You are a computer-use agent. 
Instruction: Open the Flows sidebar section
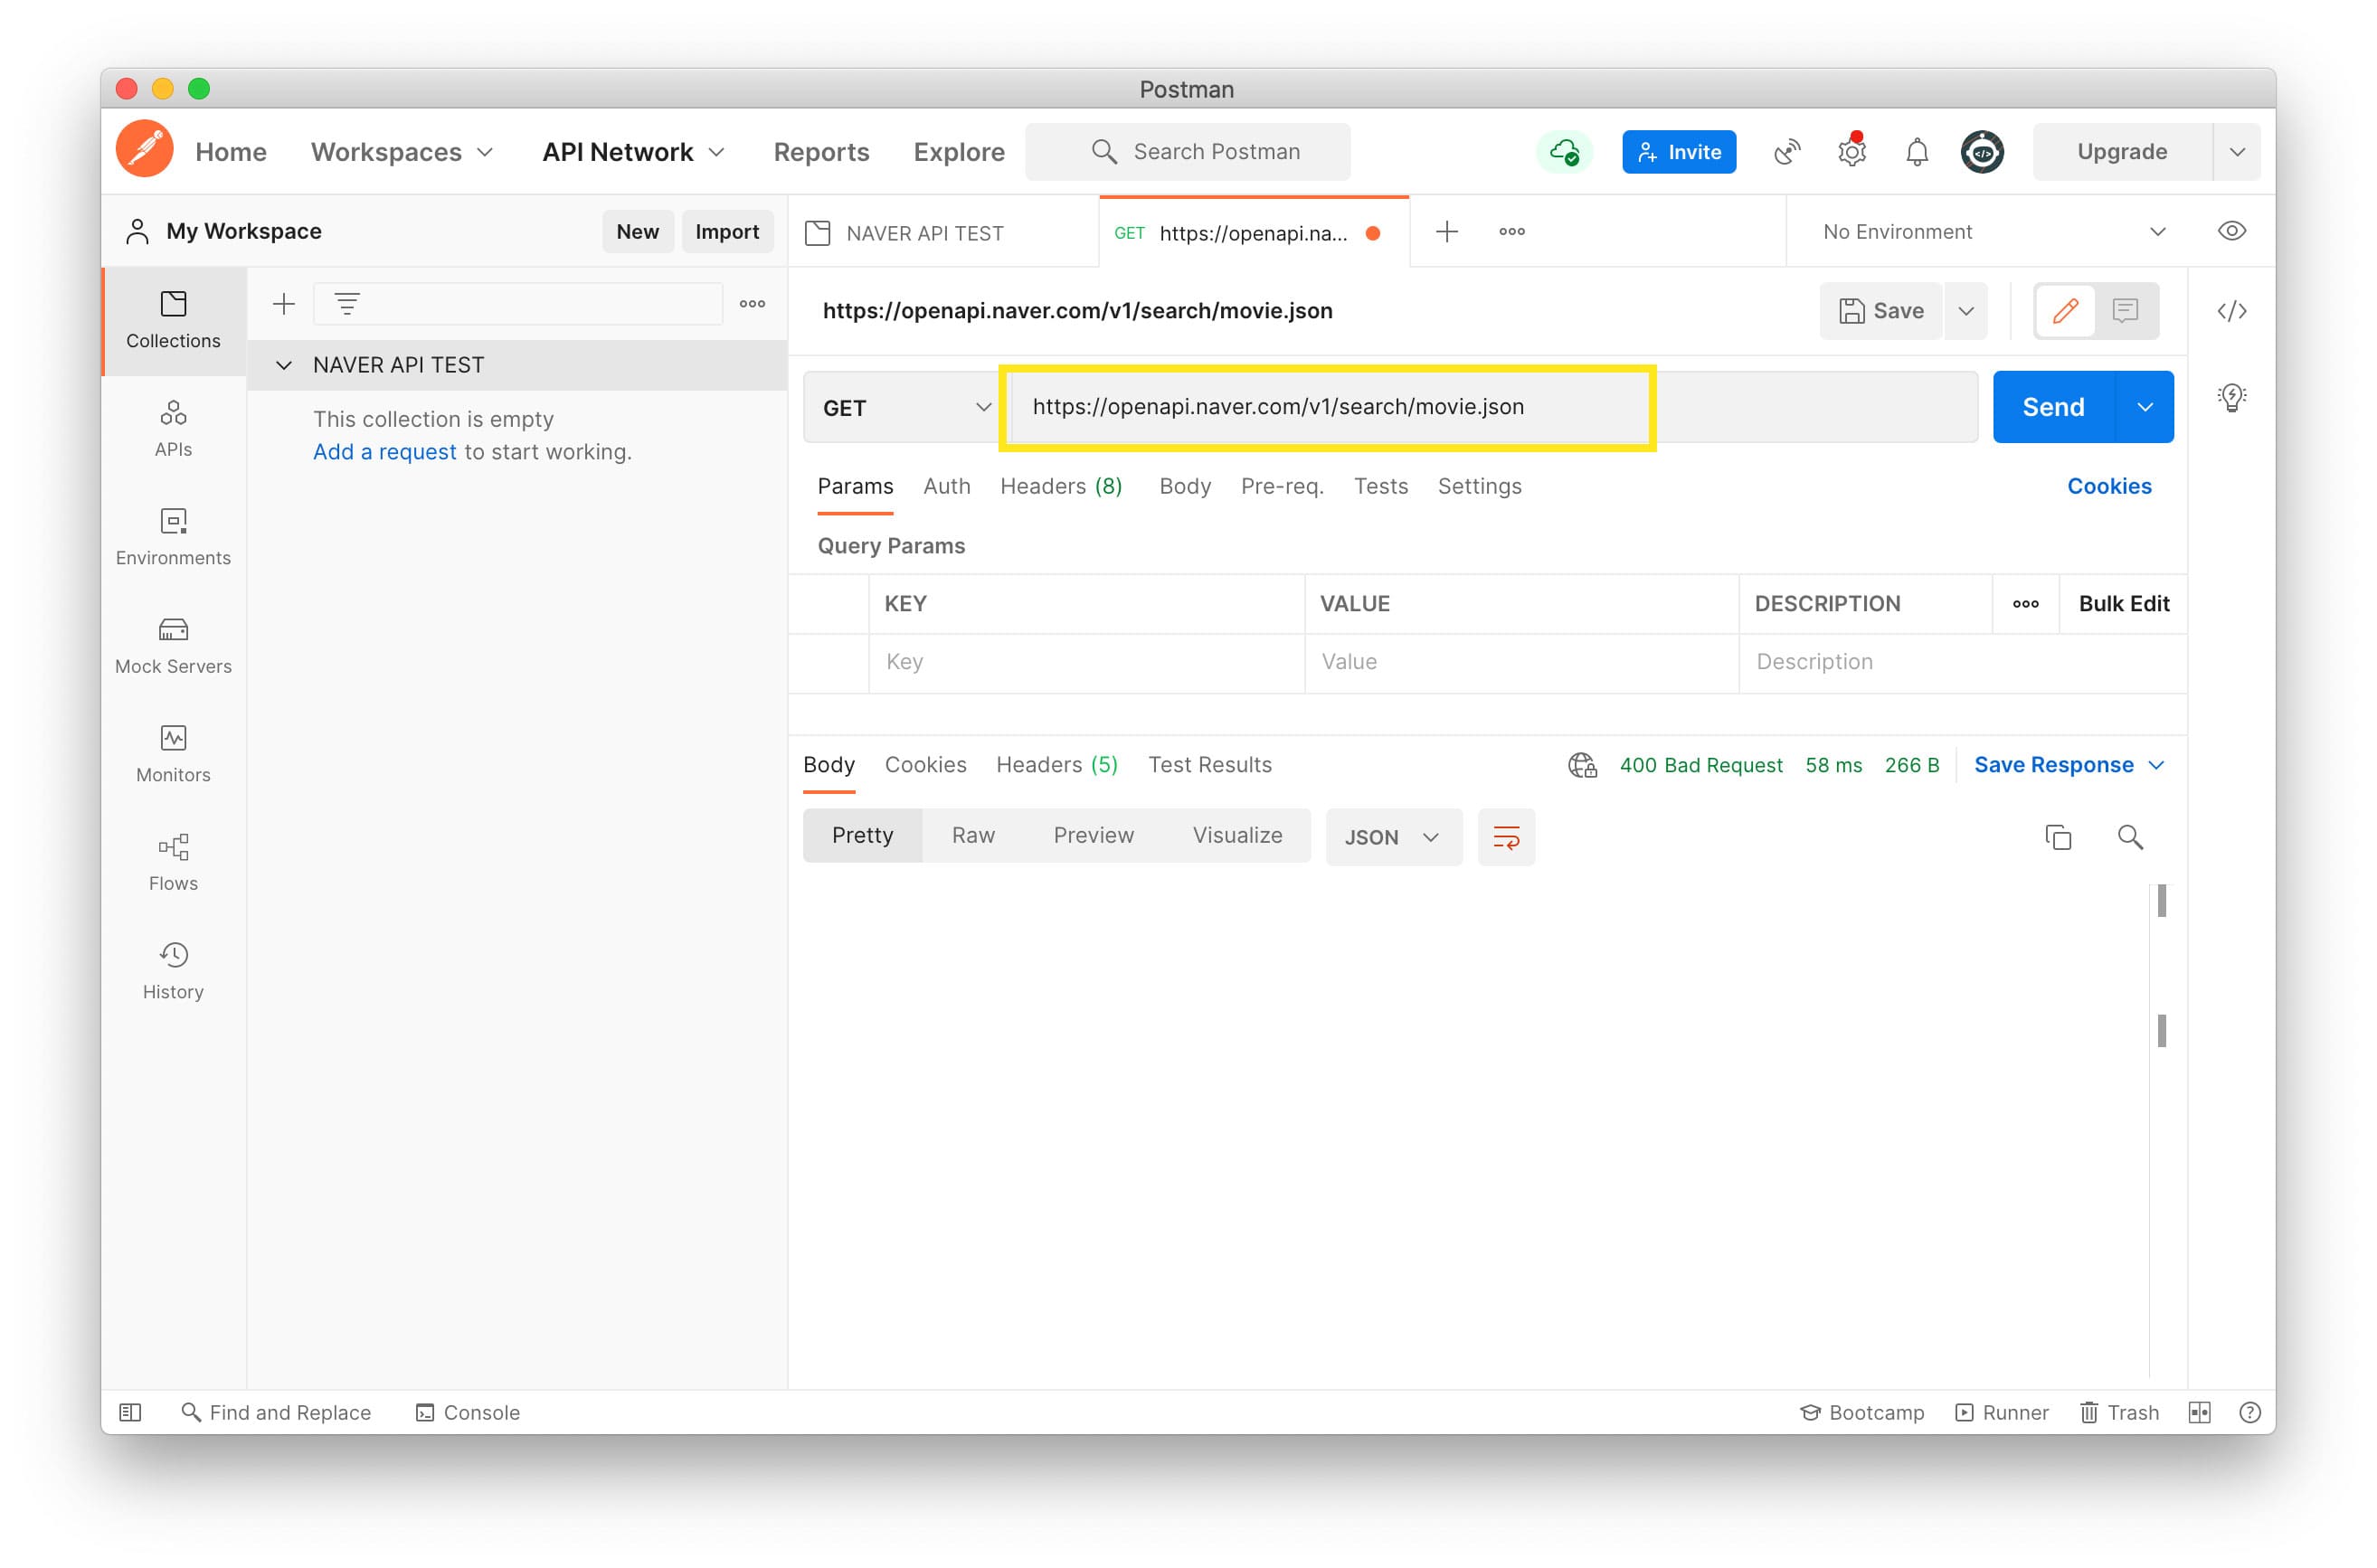pyautogui.click(x=173, y=862)
